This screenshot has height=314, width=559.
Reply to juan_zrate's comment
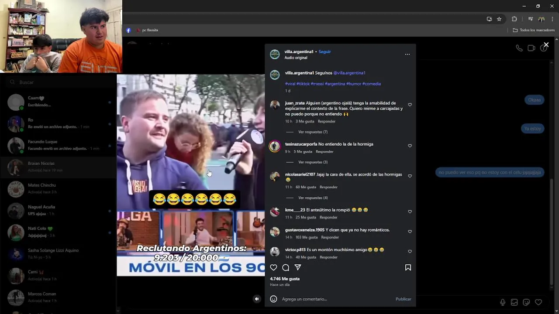(327, 121)
